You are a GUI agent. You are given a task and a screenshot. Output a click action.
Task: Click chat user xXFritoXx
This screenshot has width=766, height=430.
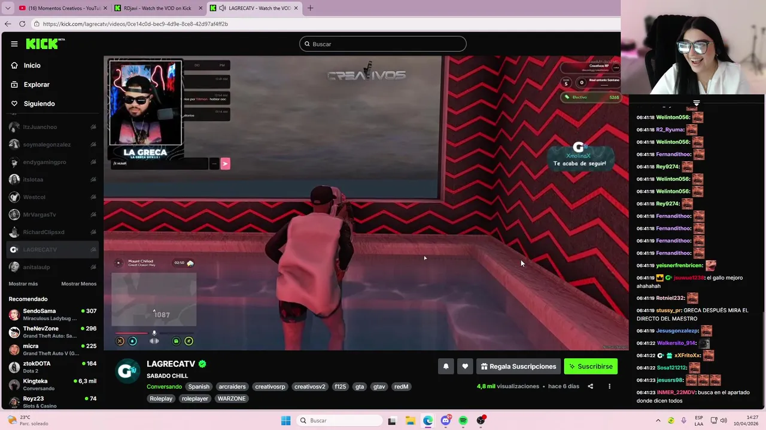[x=687, y=356]
